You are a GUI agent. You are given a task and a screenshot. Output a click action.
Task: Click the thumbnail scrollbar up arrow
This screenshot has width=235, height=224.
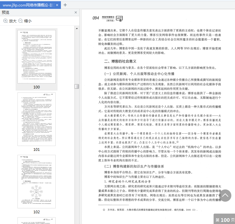point(77,28)
